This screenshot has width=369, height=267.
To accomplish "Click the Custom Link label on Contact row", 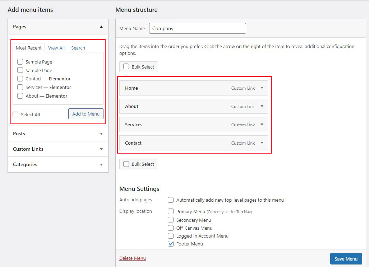I will coord(243,143).
